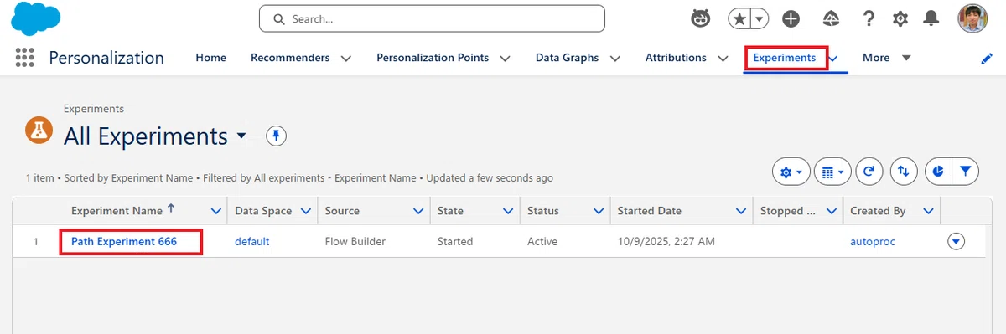Open the Help question mark icon
Image resolution: width=1006 pixels, height=334 pixels.
pos(869,18)
